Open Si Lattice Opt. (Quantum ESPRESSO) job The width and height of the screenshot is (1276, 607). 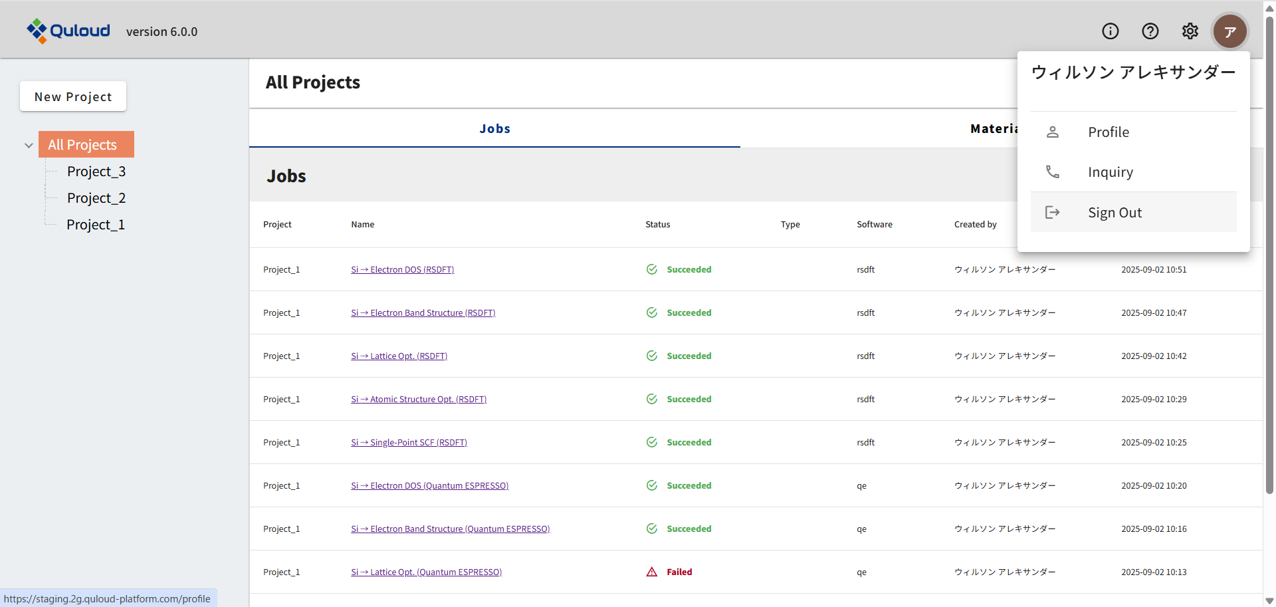[x=426, y=572]
